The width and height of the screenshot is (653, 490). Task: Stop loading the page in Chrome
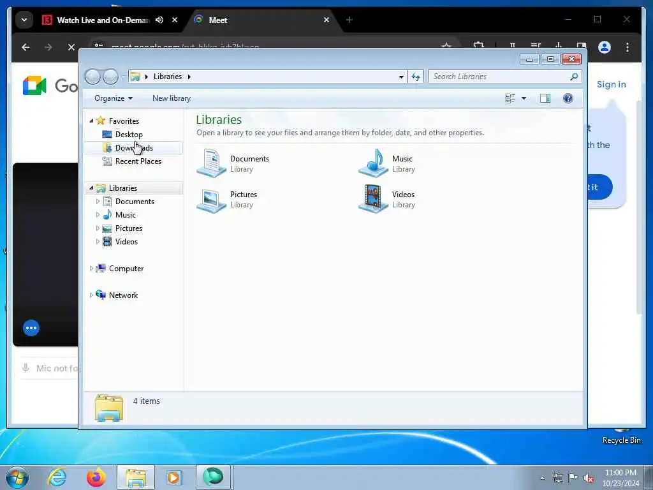[71, 47]
